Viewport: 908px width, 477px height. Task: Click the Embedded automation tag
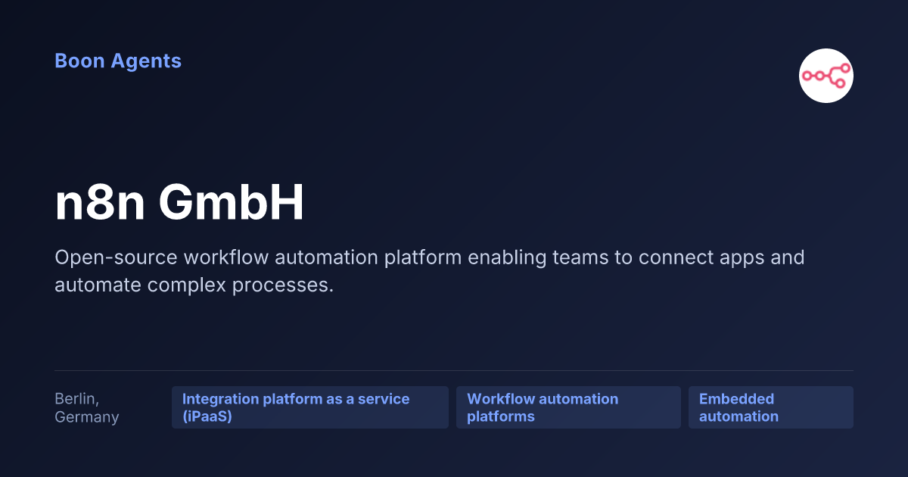point(771,407)
